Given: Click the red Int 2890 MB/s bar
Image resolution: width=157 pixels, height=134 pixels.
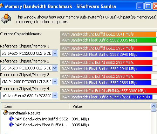Looking at the screenshot, I should pos(106,76).
